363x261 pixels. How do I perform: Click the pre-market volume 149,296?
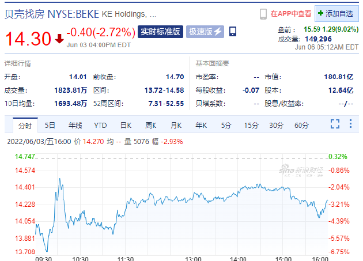(318, 39)
